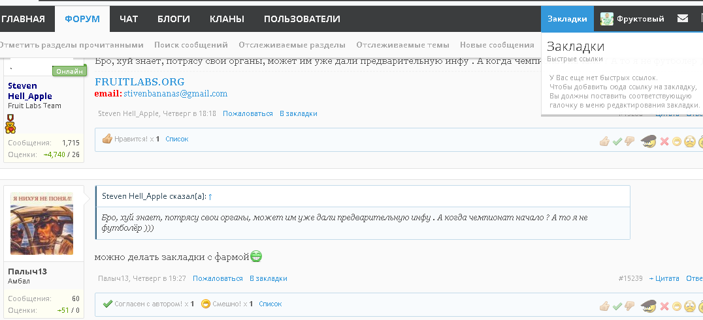Rate Steven Hell_Apple's post with capped smiley
This screenshot has height=320, width=703.
[x=648, y=141]
